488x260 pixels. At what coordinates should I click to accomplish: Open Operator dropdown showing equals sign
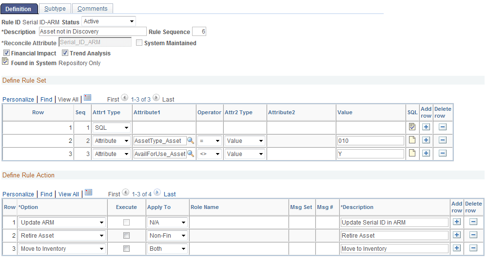click(210, 141)
